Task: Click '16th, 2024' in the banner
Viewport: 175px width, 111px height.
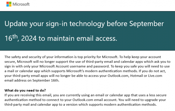Action: [21, 38]
